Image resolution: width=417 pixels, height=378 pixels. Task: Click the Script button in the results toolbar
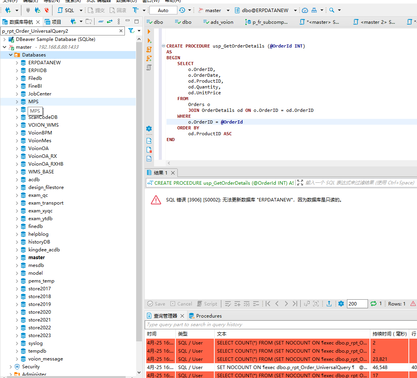(207, 304)
